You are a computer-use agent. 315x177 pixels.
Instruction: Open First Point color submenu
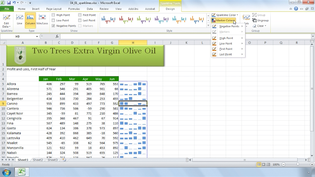click(228, 49)
